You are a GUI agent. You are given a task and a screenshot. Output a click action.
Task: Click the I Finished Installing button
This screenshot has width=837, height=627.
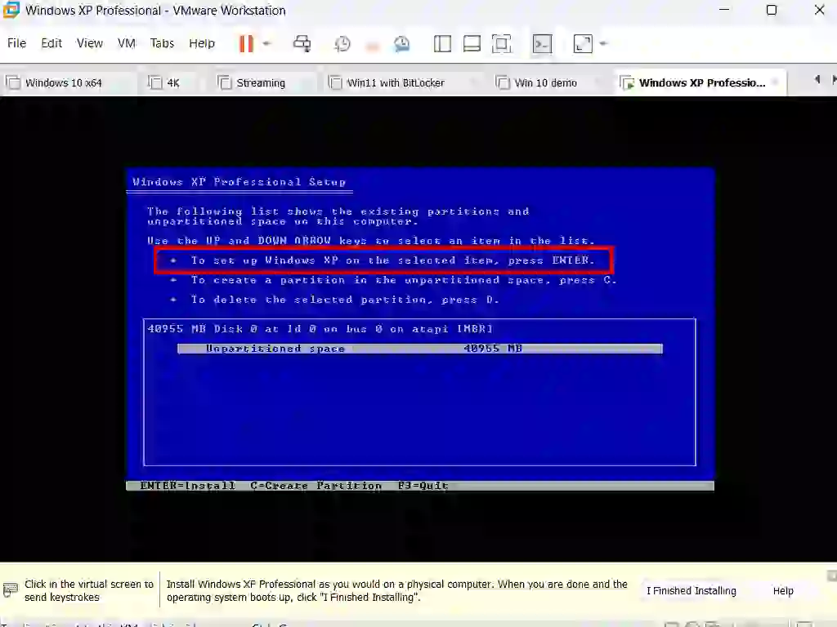[x=691, y=590]
